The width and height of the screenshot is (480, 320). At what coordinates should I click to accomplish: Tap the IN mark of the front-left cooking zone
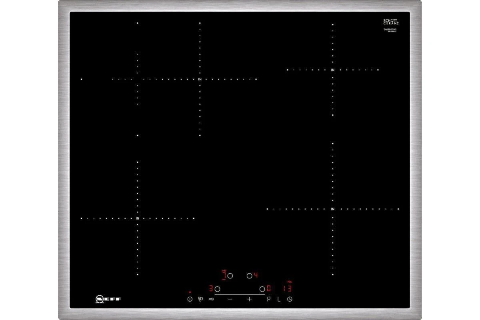click(137, 218)
